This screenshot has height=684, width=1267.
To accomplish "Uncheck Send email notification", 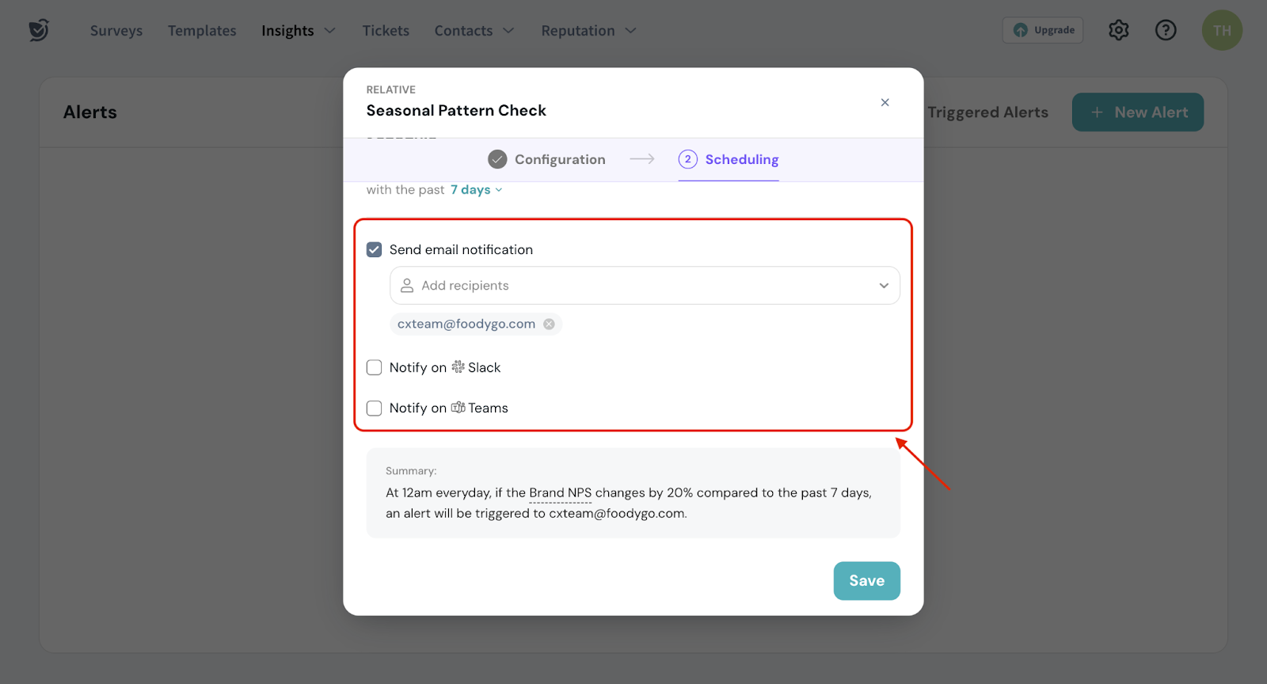I will pyautogui.click(x=375, y=249).
